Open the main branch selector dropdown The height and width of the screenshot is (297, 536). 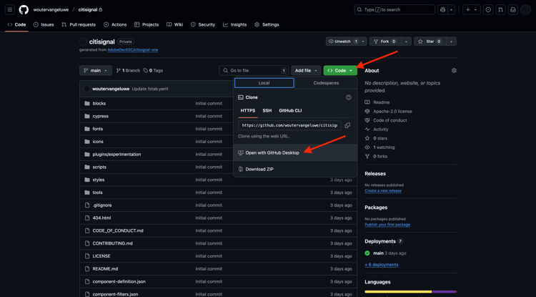point(96,70)
